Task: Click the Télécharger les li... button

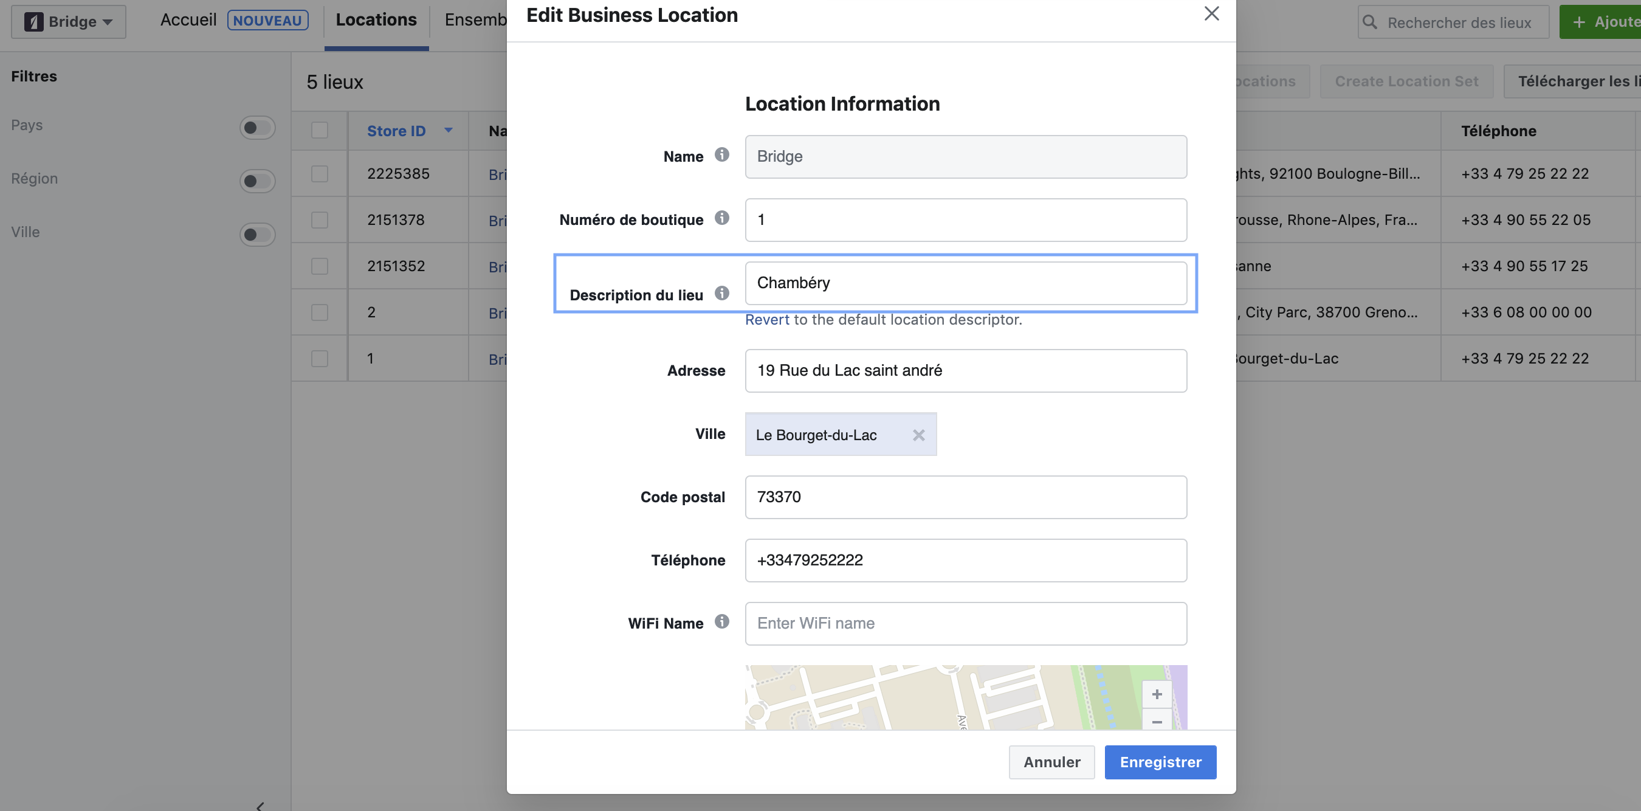Action: (1572, 81)
